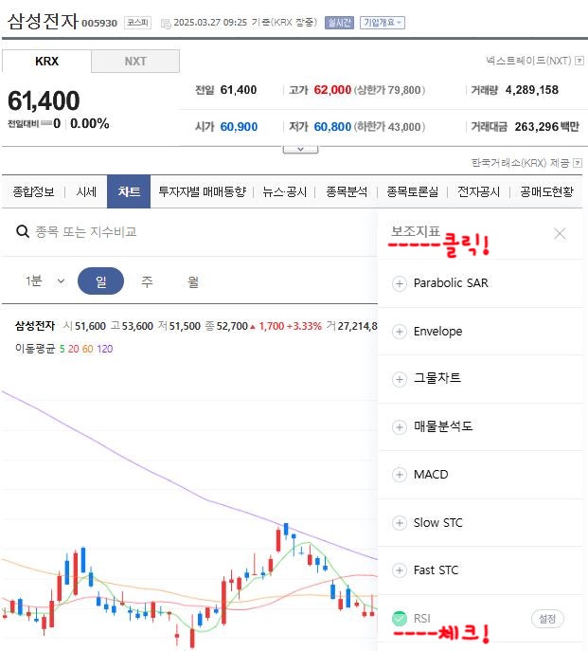The height and width of the screenshot is (651, 588).
Task: Switch to the NXT market tab
Action: click(135, 62)
